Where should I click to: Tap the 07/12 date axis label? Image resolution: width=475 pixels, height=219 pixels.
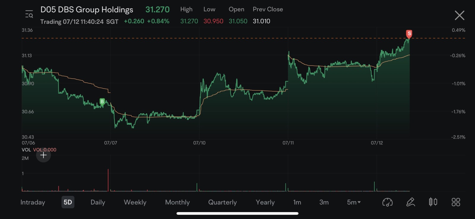[377, 143]
